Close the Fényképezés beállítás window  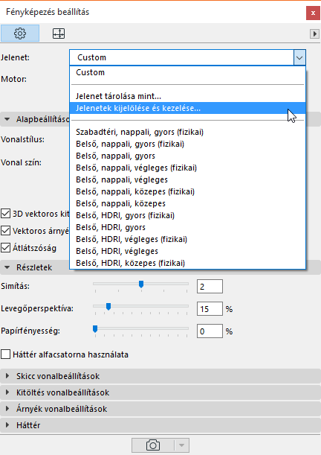click(313, 13)
